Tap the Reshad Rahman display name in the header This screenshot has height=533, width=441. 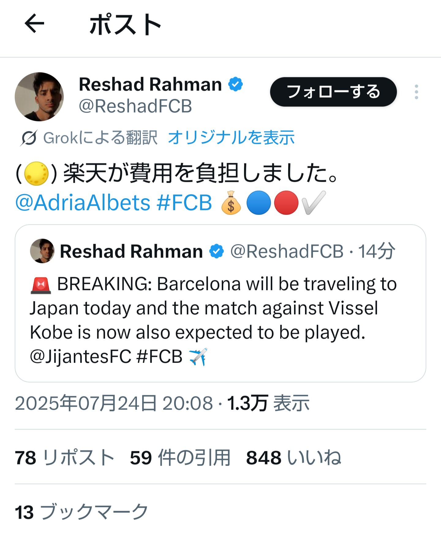point(150,84)
